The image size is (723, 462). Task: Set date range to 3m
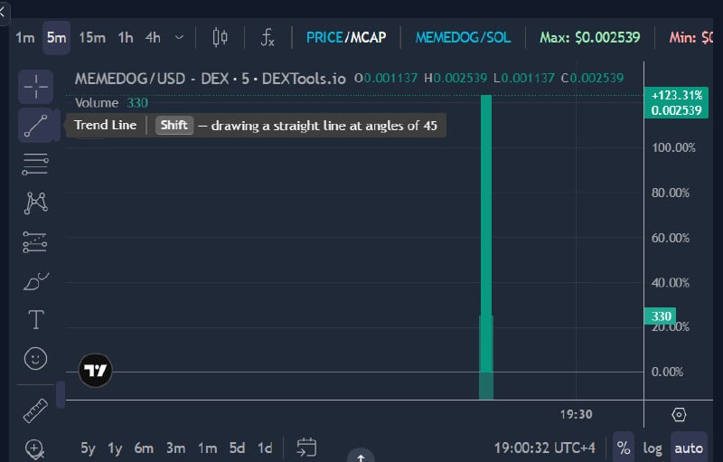(175, 448)
